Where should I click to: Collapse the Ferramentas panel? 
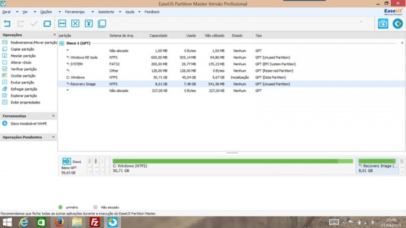(x=54, y=116)
